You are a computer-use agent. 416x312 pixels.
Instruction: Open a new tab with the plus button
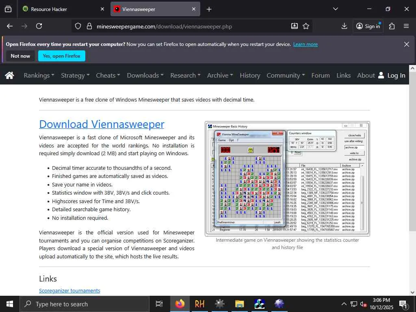(x=209, y=9)
